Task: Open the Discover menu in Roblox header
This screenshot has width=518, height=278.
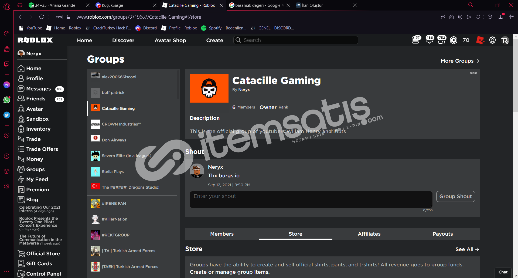Action: (123, 40)
